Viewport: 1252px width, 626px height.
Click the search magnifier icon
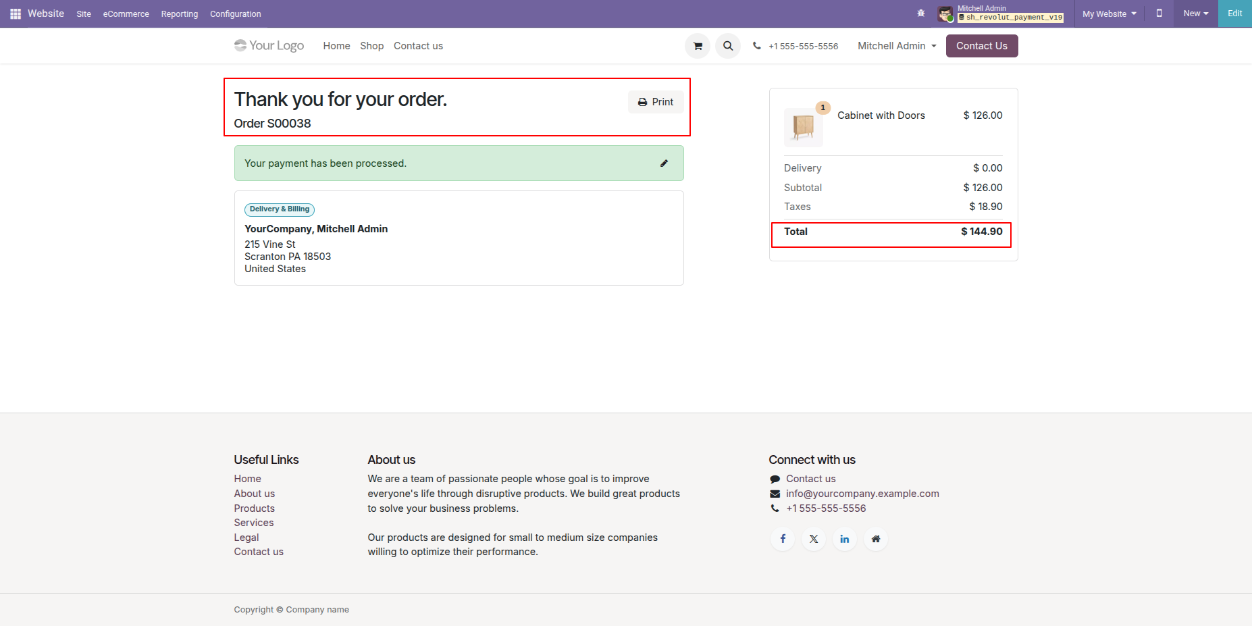pos(728,46)
